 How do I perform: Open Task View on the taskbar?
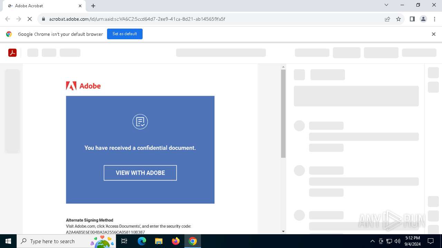coord(124,241)
